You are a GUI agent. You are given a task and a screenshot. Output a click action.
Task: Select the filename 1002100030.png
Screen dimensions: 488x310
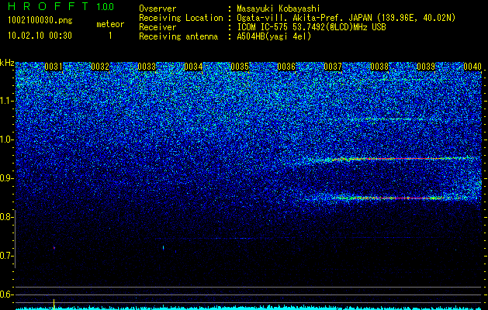click(40, 21)
